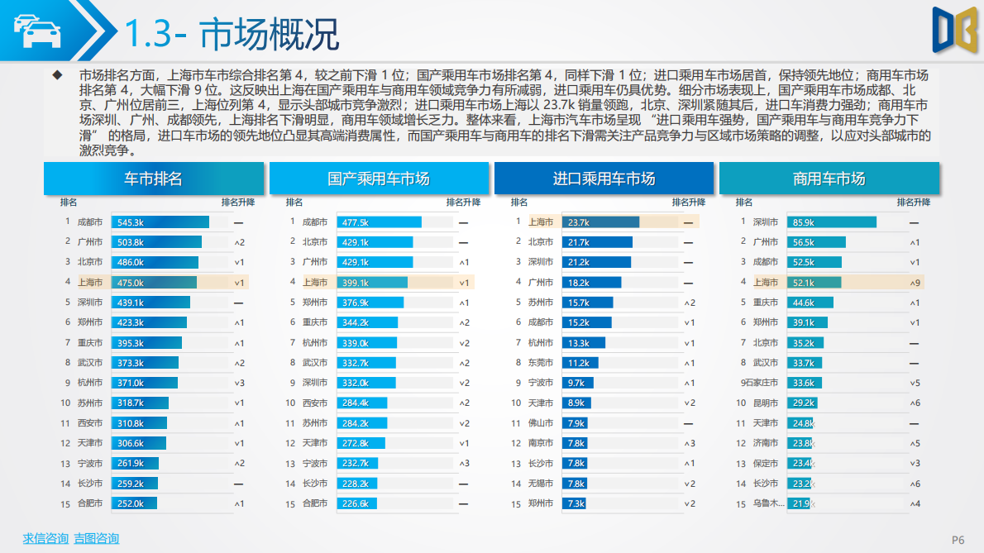Expand the 商用车市场 column header
This screenshot has height=553, width=984.
(829, 178)
